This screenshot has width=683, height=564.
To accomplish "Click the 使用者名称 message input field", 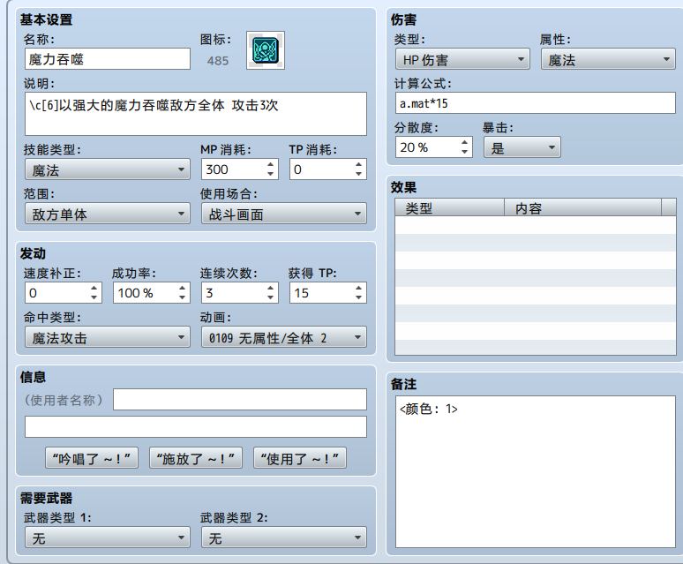I will click(240, 399).
